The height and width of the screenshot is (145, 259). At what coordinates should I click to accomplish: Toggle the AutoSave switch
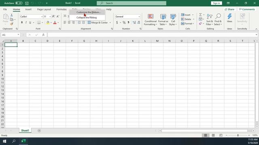tap(19, 3)
